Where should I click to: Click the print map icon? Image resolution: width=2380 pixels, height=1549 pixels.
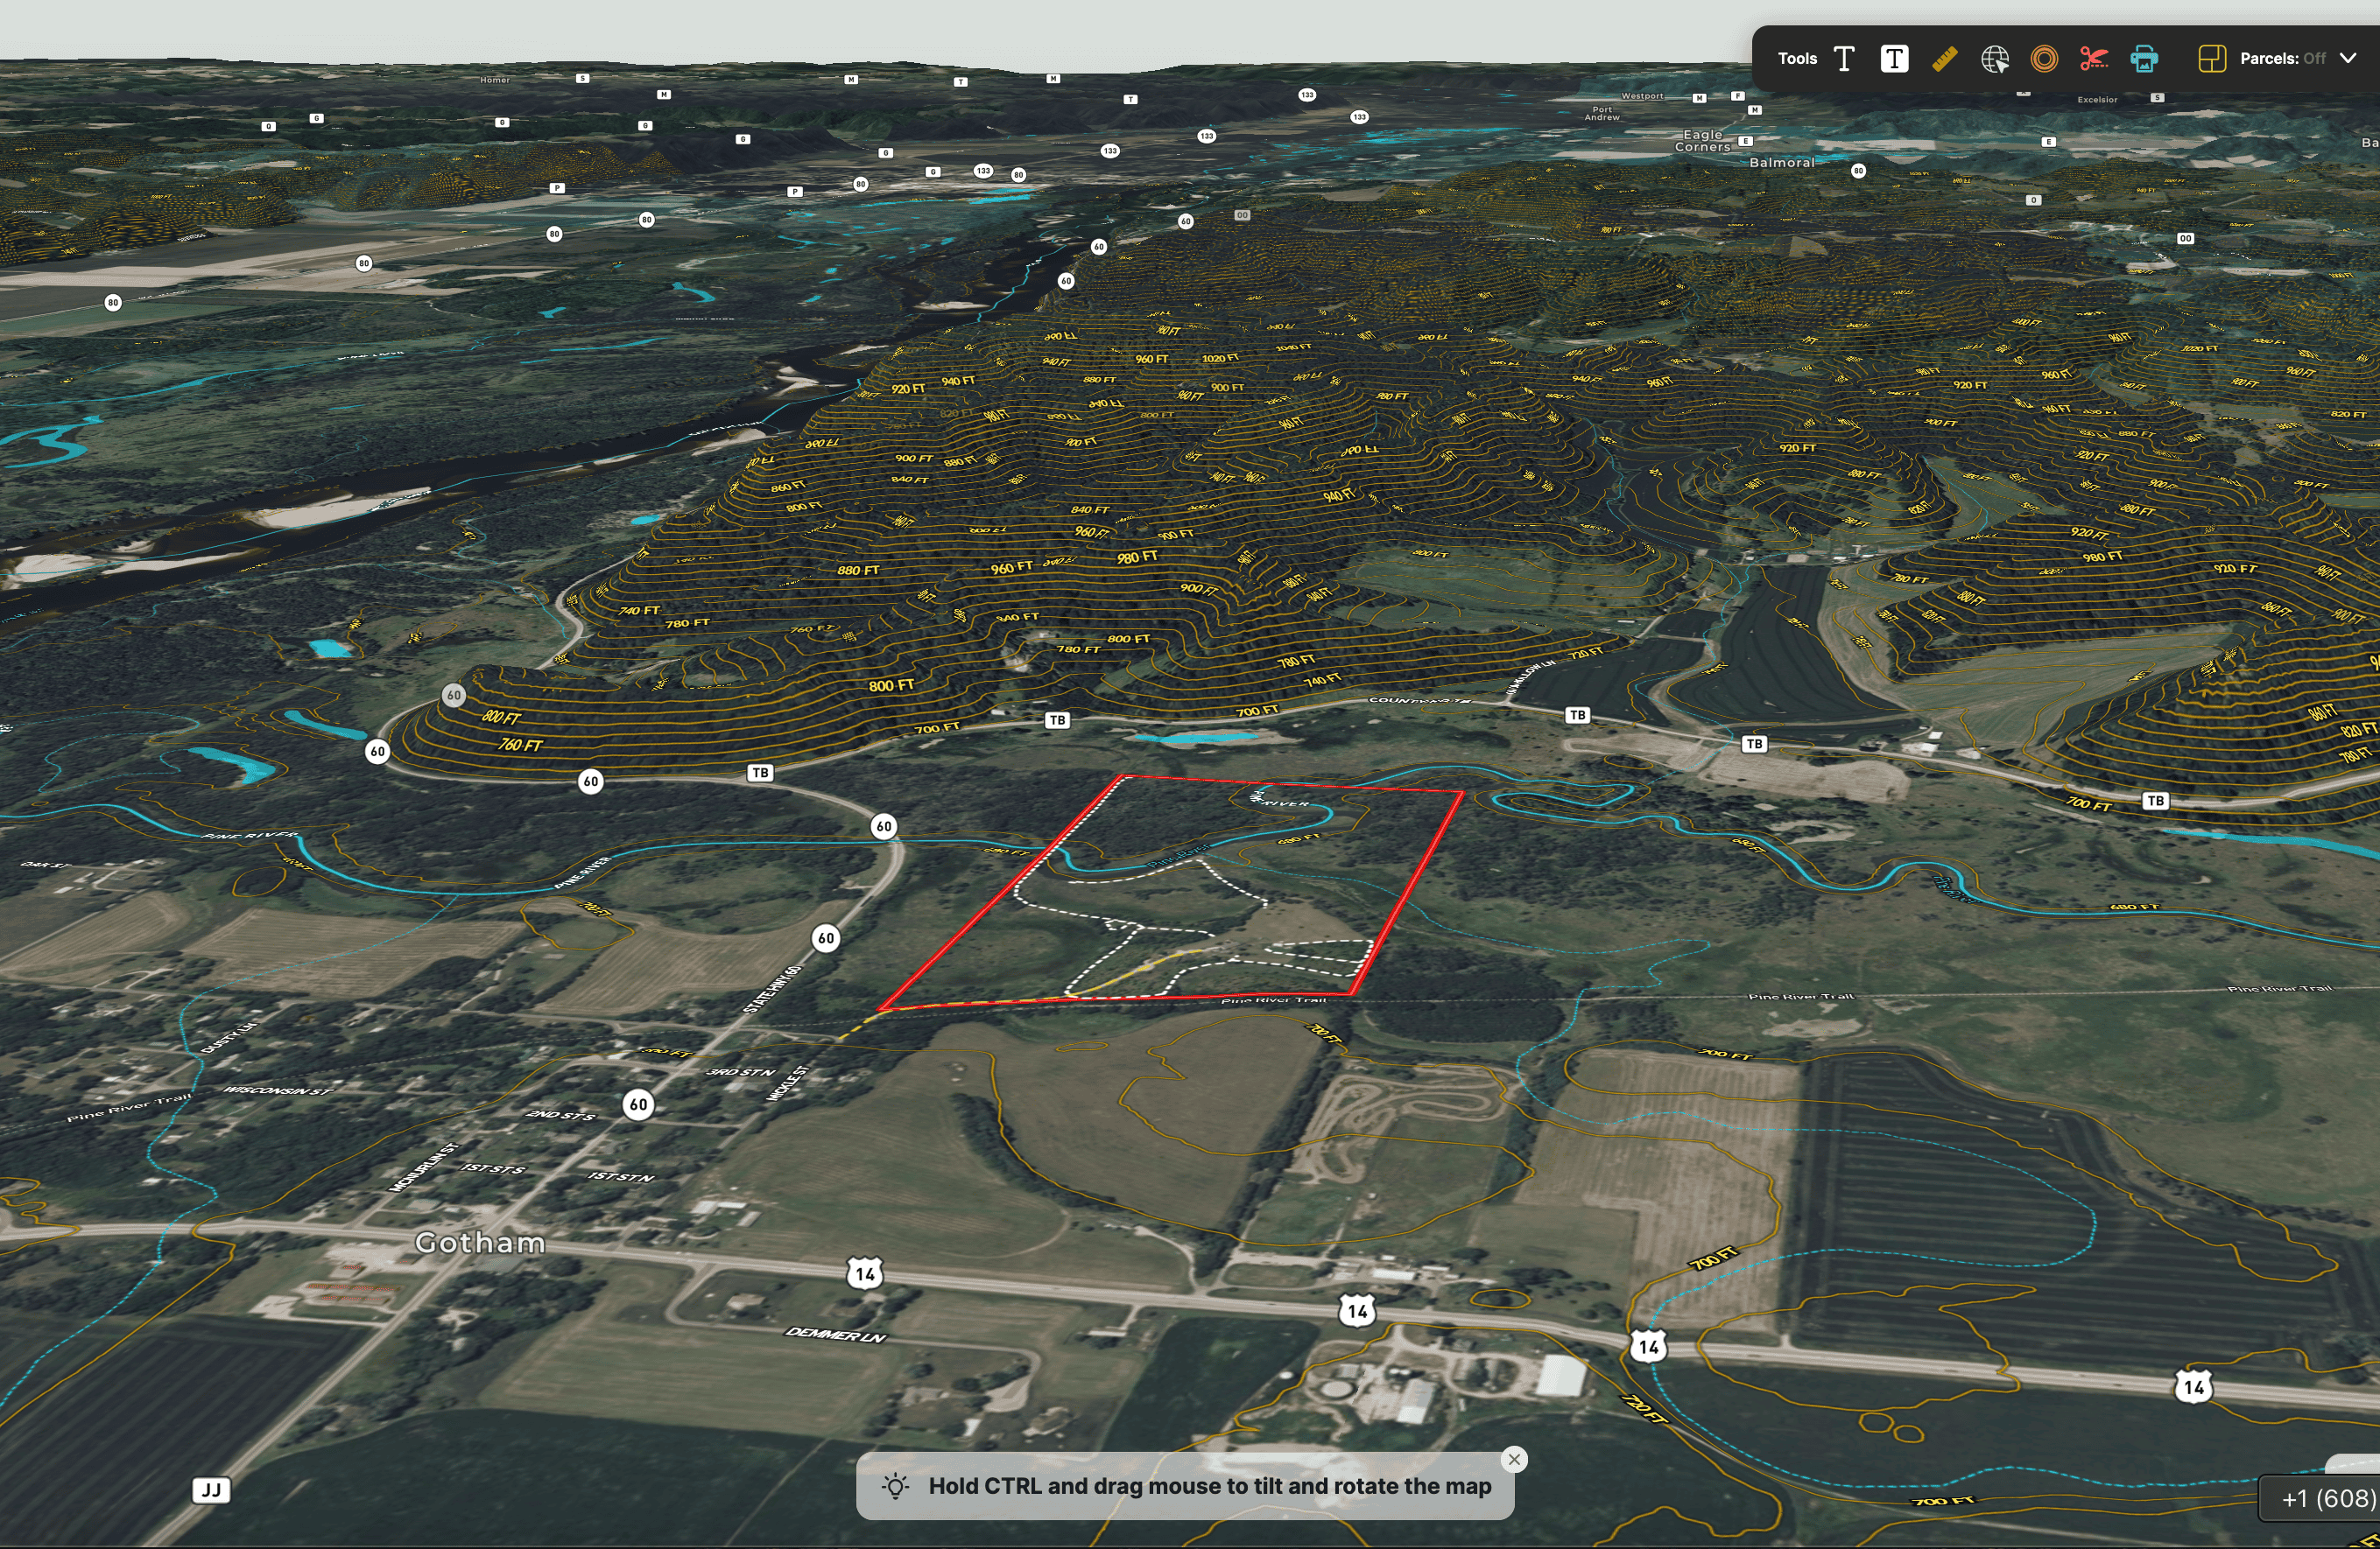coord(2143,59)
